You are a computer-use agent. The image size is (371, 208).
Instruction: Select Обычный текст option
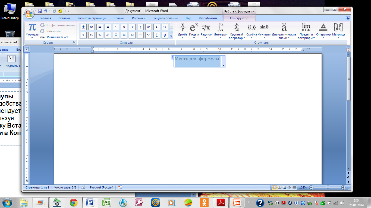pyautogui.click(x=54, y=37)
